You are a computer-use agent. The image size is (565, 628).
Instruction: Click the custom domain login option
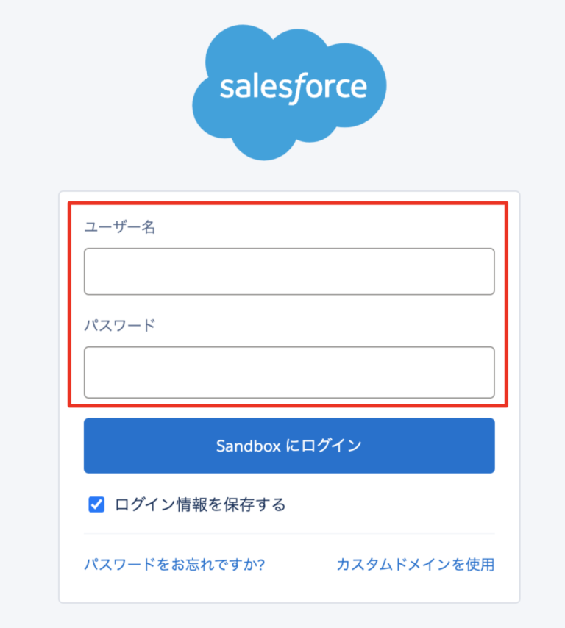pyautogui.click(x=416, y=564)
